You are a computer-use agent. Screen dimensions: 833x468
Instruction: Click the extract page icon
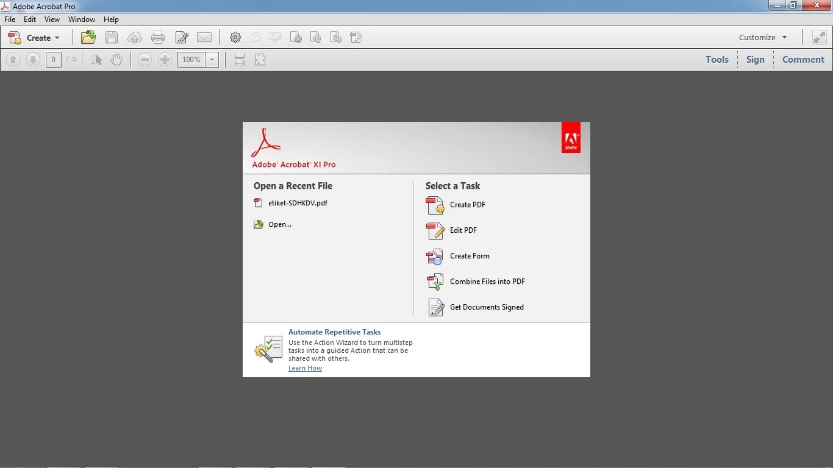tap(336, 37)
